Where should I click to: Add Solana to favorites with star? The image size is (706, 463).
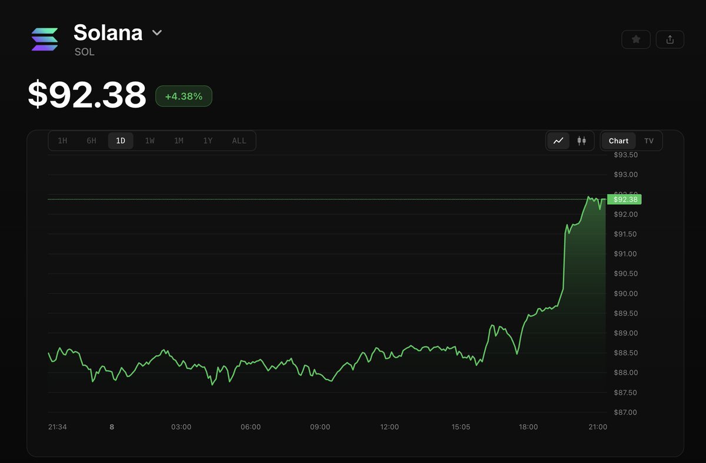pyautogui.click(x=636, y=39)
